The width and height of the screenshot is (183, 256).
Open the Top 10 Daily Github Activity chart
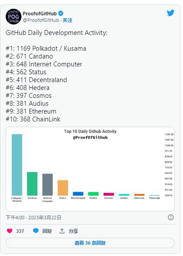[x=90, y=169]
